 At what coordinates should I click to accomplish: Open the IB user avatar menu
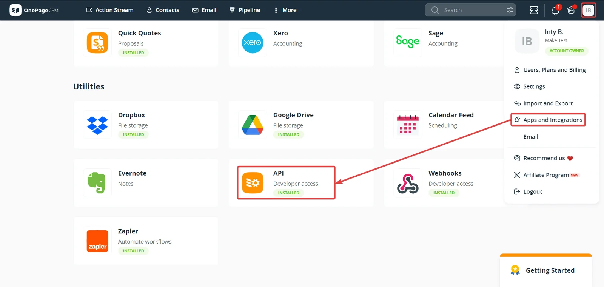(x=588, y=10)
